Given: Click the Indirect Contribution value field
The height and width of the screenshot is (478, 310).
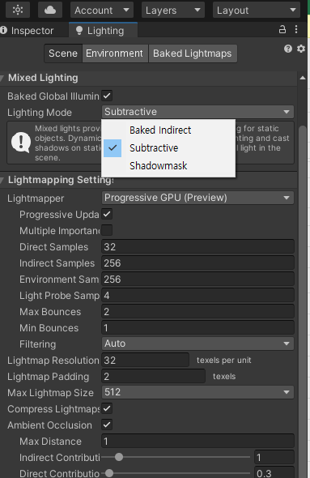Looking at the screenshot, I should coord(274,457).
